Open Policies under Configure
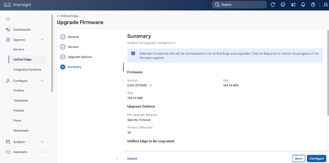 [x=19, y=111]
